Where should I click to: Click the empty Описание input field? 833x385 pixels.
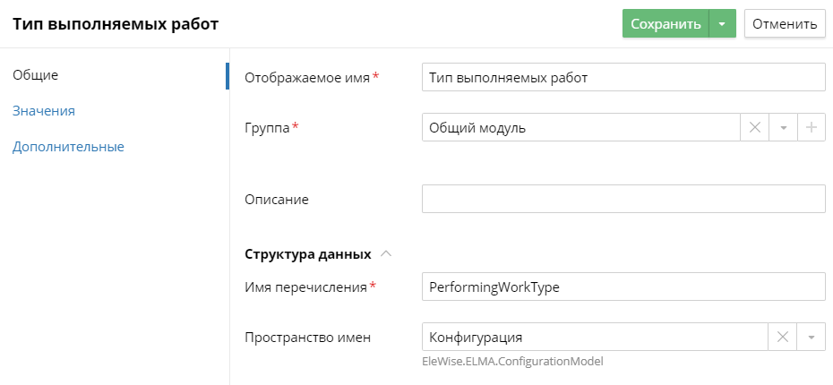[623, 199]
